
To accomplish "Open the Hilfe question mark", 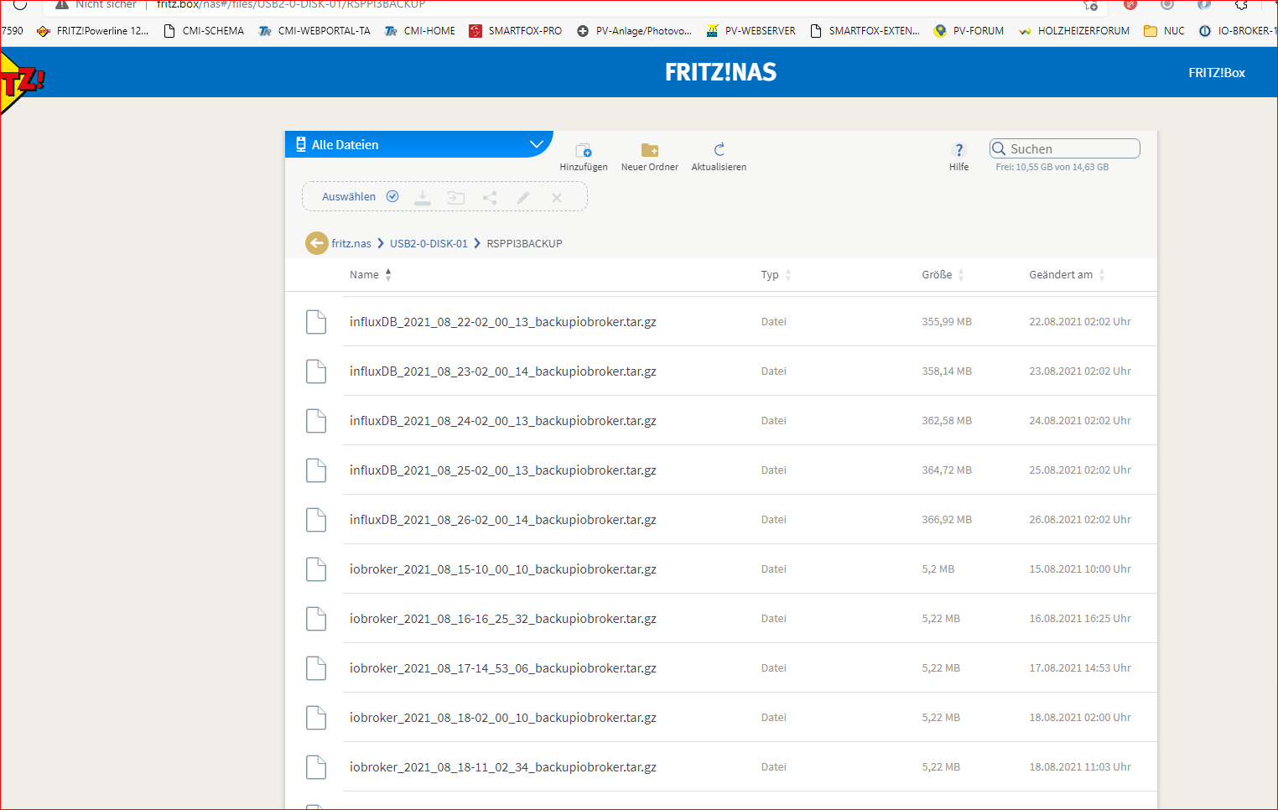I will 959,150.
